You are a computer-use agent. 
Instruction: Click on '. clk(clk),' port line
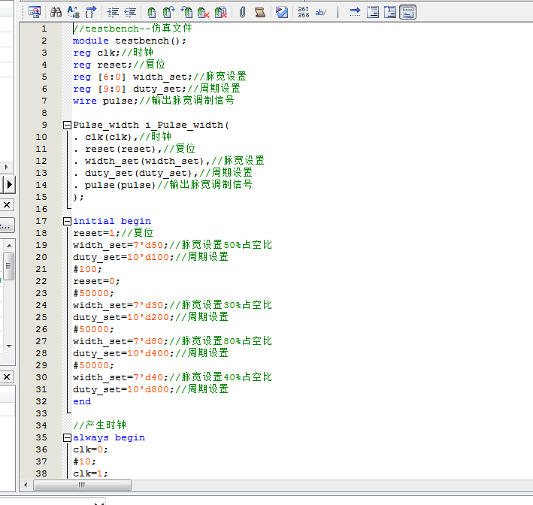point(106,137)
